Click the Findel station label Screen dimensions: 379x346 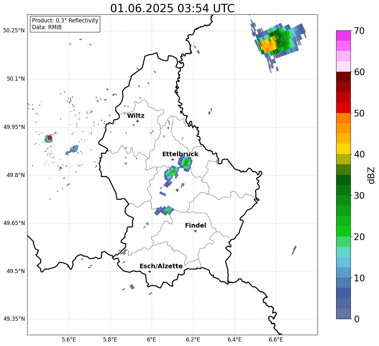click(x=196, y=225)
